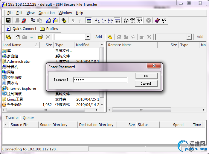The image size is (209, 154).
Task: Open the Window menu
Action: pyautogui.click(x=65, y=13)
